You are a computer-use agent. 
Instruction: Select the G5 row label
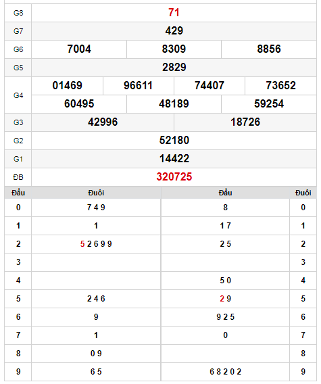click(x=18, y=68)
